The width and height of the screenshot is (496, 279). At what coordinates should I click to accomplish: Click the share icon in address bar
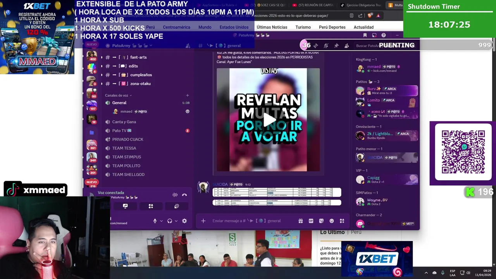click(x=360, y=15)
